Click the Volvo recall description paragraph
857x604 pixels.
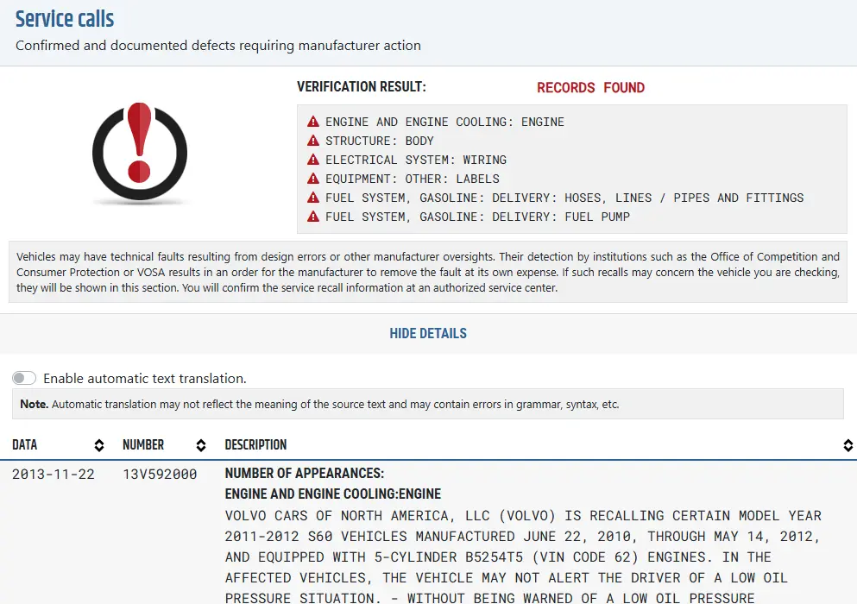pos(523,557)
